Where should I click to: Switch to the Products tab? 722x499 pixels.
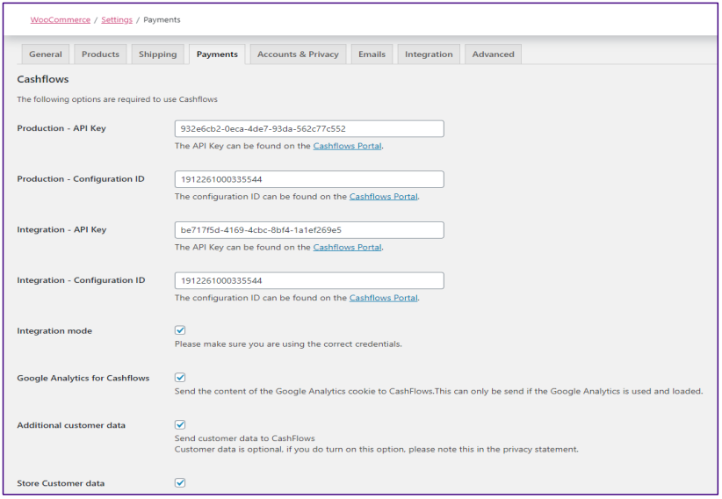pos(100,54)
